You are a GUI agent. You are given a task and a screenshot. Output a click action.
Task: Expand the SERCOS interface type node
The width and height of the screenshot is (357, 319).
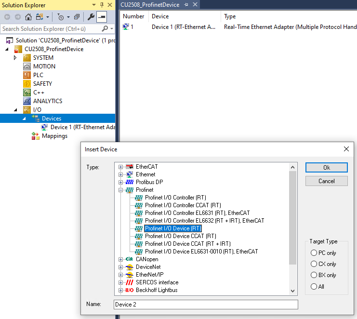click(120, 282)
